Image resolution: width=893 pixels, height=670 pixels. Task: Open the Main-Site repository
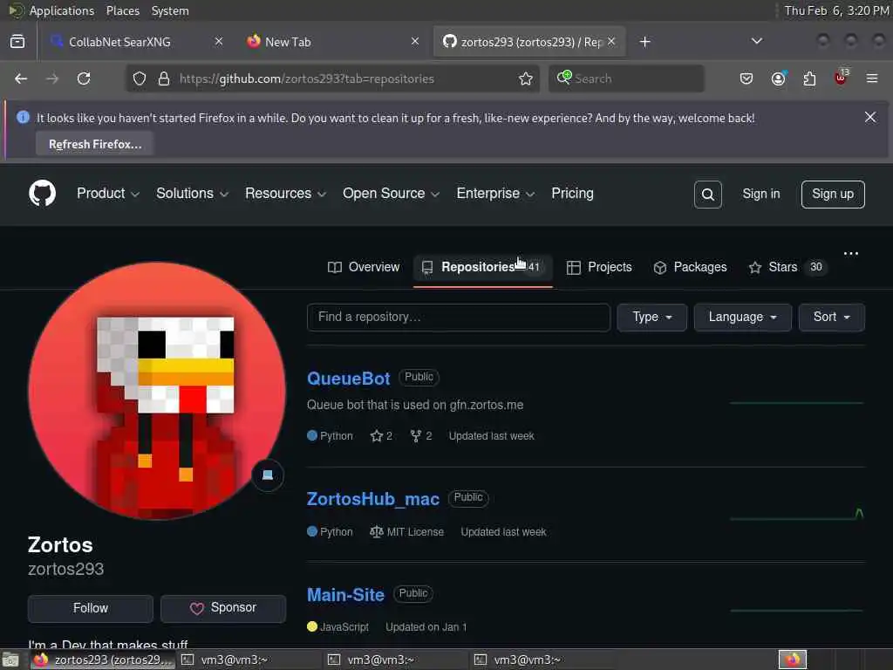(x=345, y=595)
